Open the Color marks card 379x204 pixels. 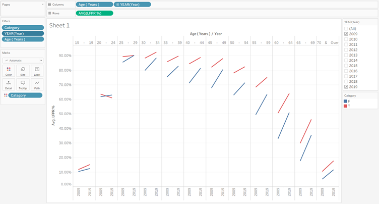coord(9,71)
